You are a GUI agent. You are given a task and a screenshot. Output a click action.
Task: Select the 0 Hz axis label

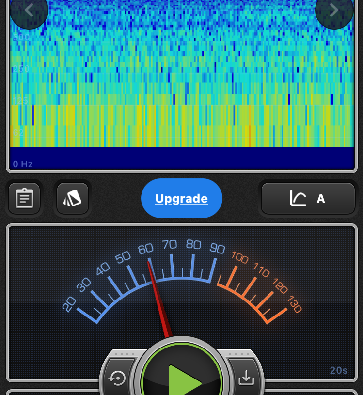coord(23,164)
